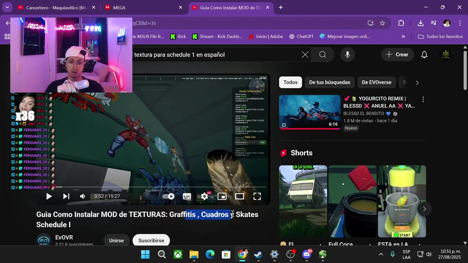Skip to the next video

(66, 196)
